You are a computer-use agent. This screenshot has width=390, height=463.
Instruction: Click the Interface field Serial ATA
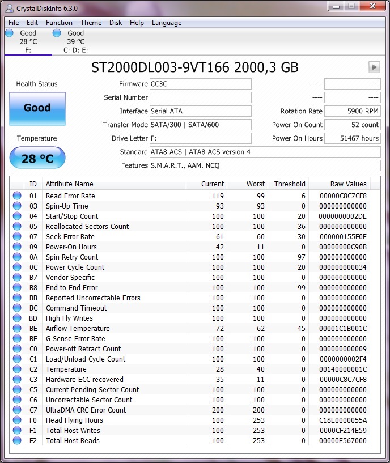click(201, 111)
